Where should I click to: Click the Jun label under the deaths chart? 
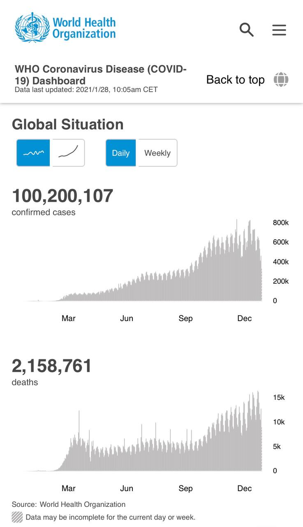pyautogui.click(x=127, y=488)
